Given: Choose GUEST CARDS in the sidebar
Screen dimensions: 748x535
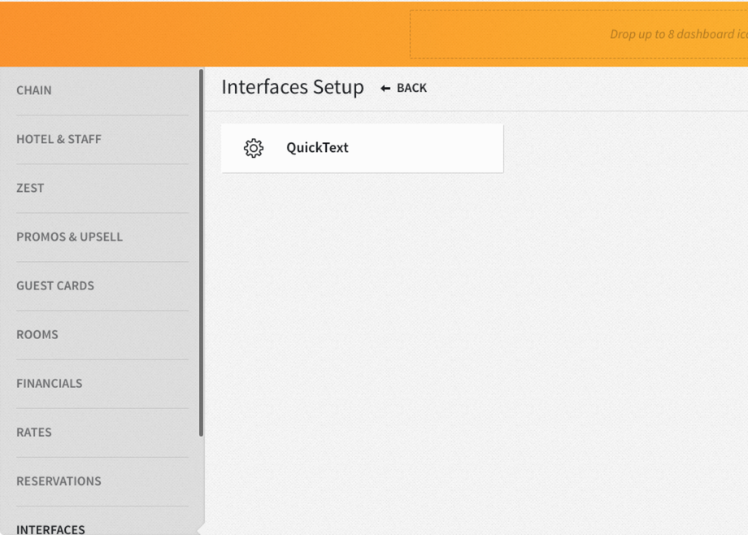Looking at the screenshot, I should point(55,285).
